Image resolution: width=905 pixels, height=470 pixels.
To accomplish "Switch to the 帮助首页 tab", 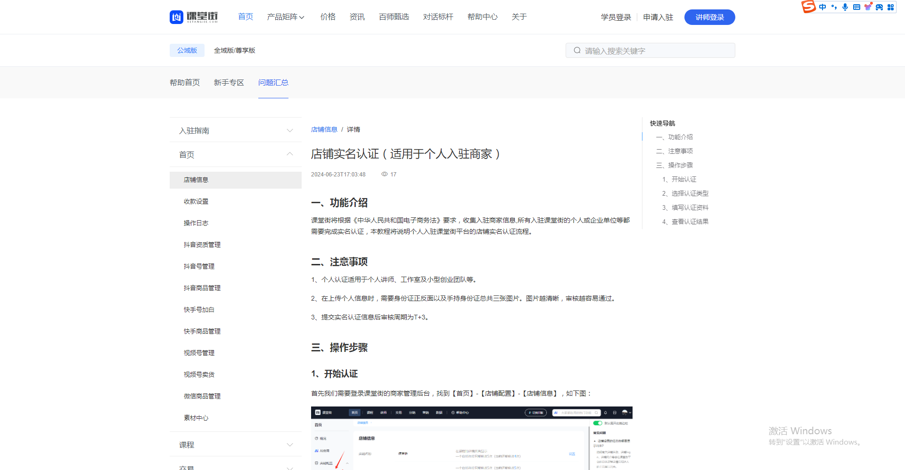I will (x=185, y=82).
